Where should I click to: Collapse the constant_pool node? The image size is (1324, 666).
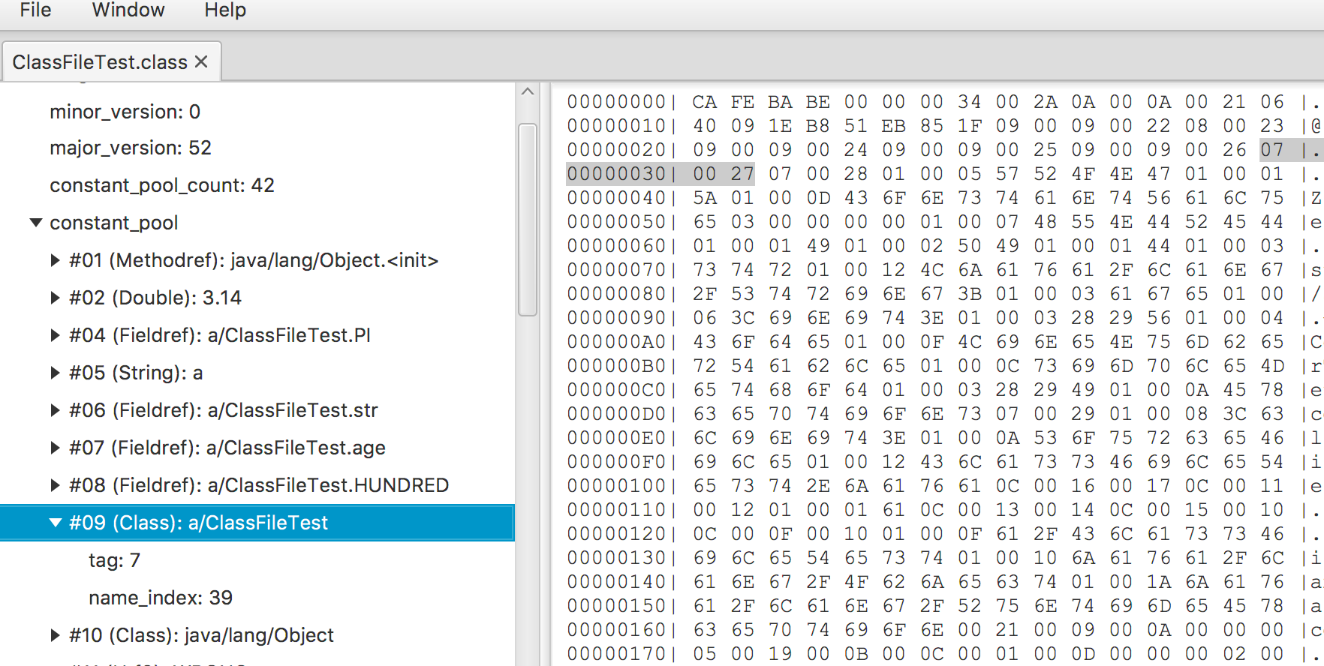35,223
